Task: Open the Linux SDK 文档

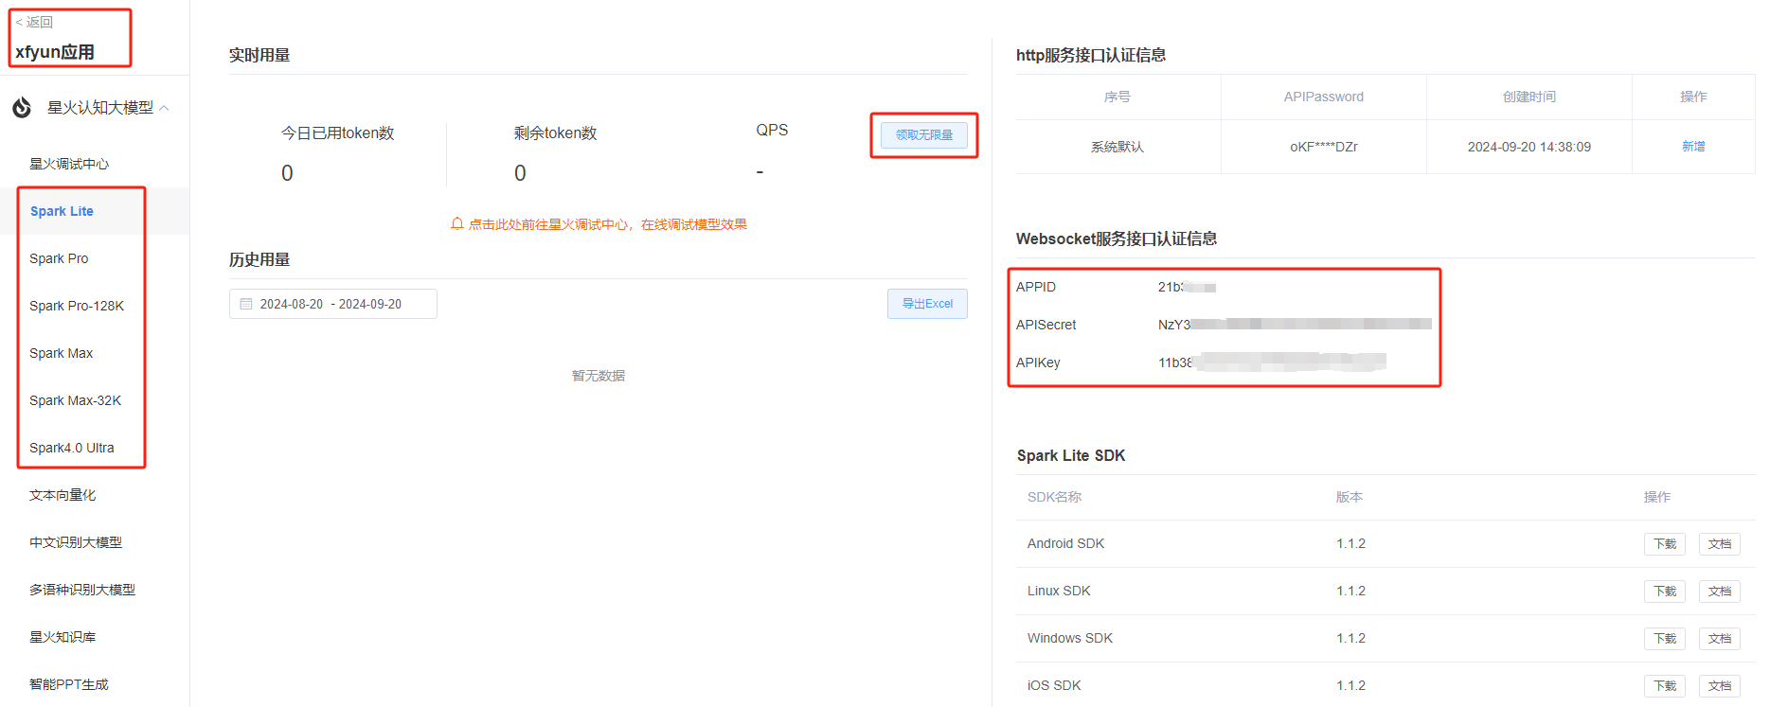Action: coord(1720,592)
